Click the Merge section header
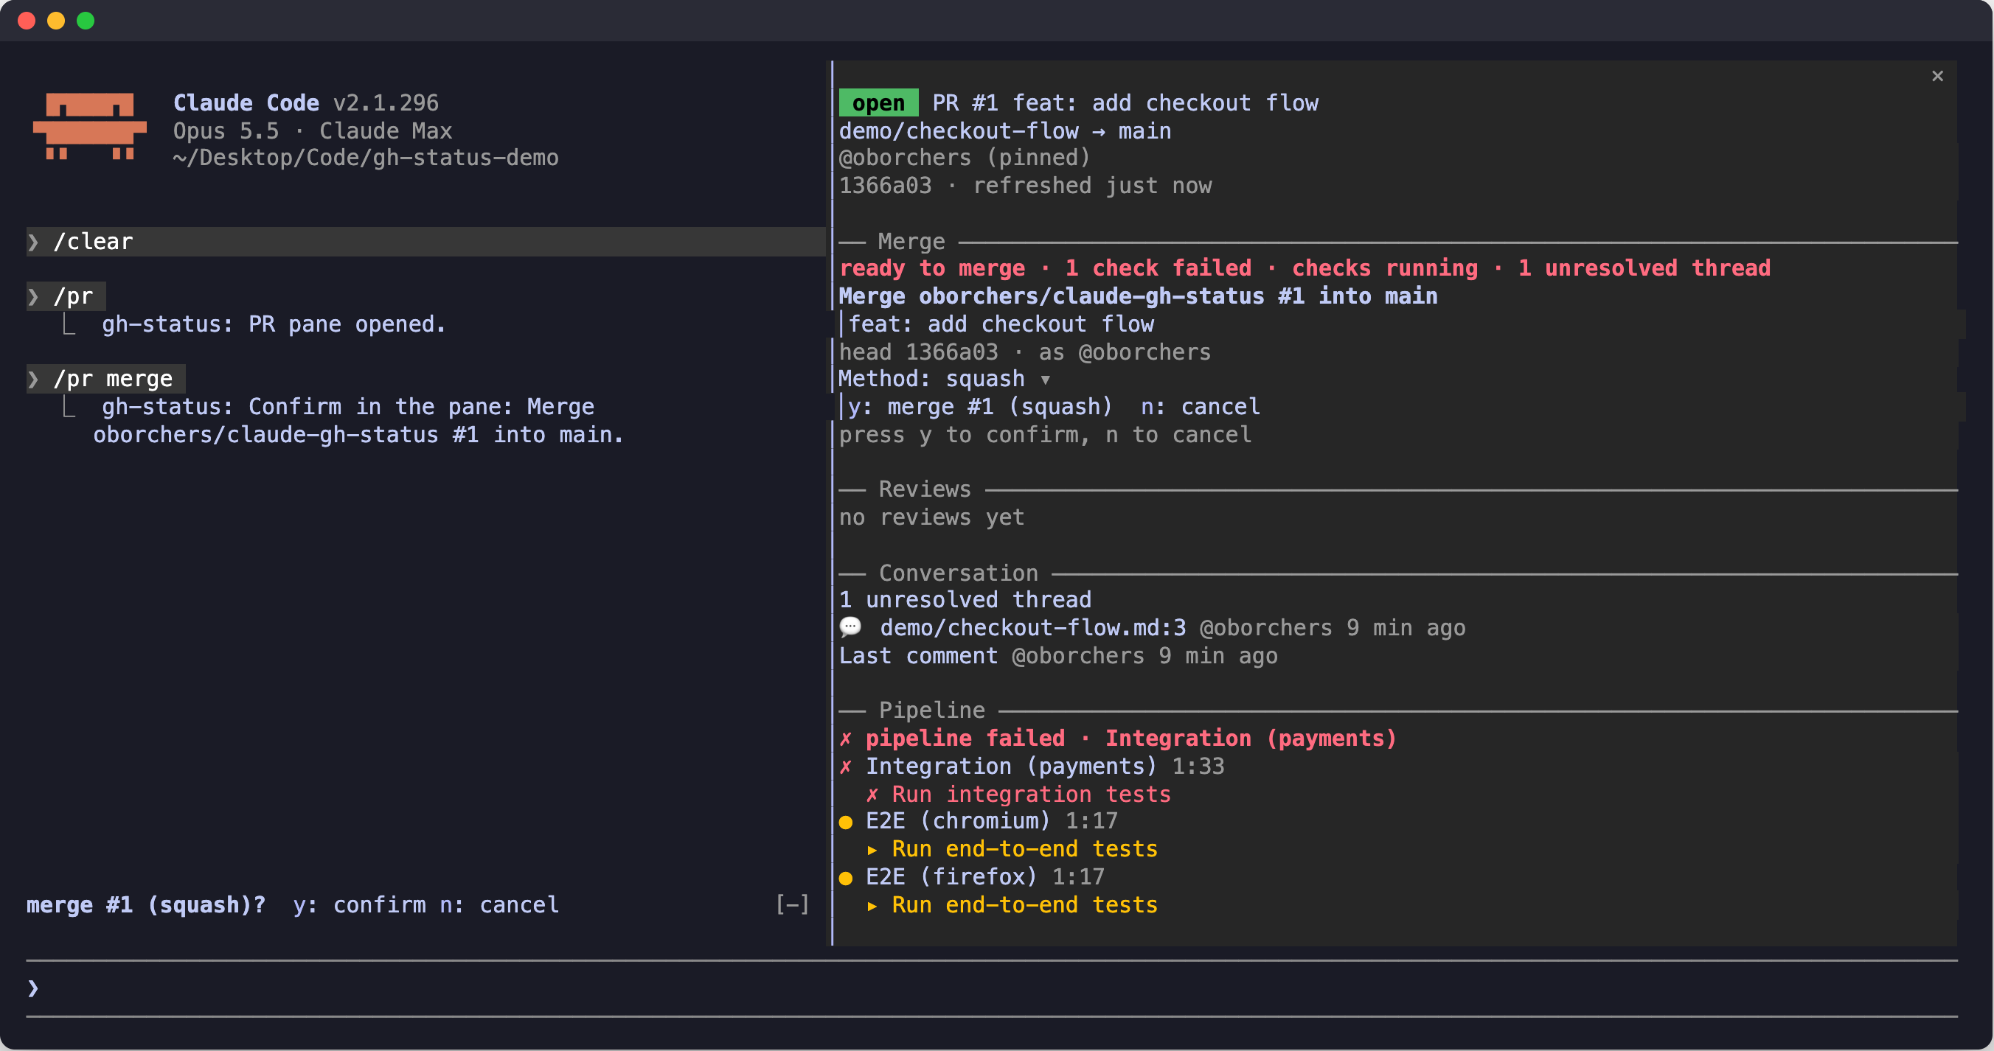1994x1051 pixels. click(x=911, y=242)
